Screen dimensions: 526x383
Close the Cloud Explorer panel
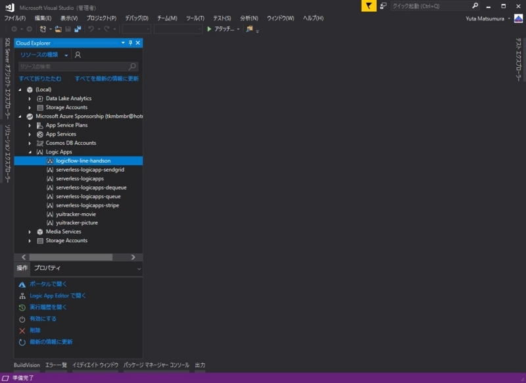[x=138, y=43]
